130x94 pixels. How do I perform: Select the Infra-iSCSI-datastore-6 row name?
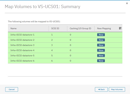pos(22,61)
